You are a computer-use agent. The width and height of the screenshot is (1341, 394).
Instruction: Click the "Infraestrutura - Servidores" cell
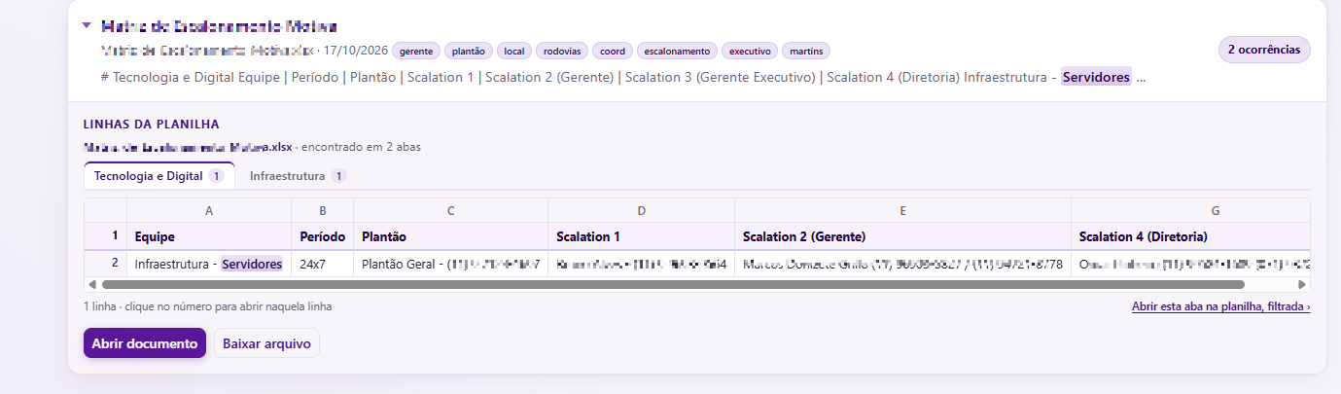[x=209, y=264]
